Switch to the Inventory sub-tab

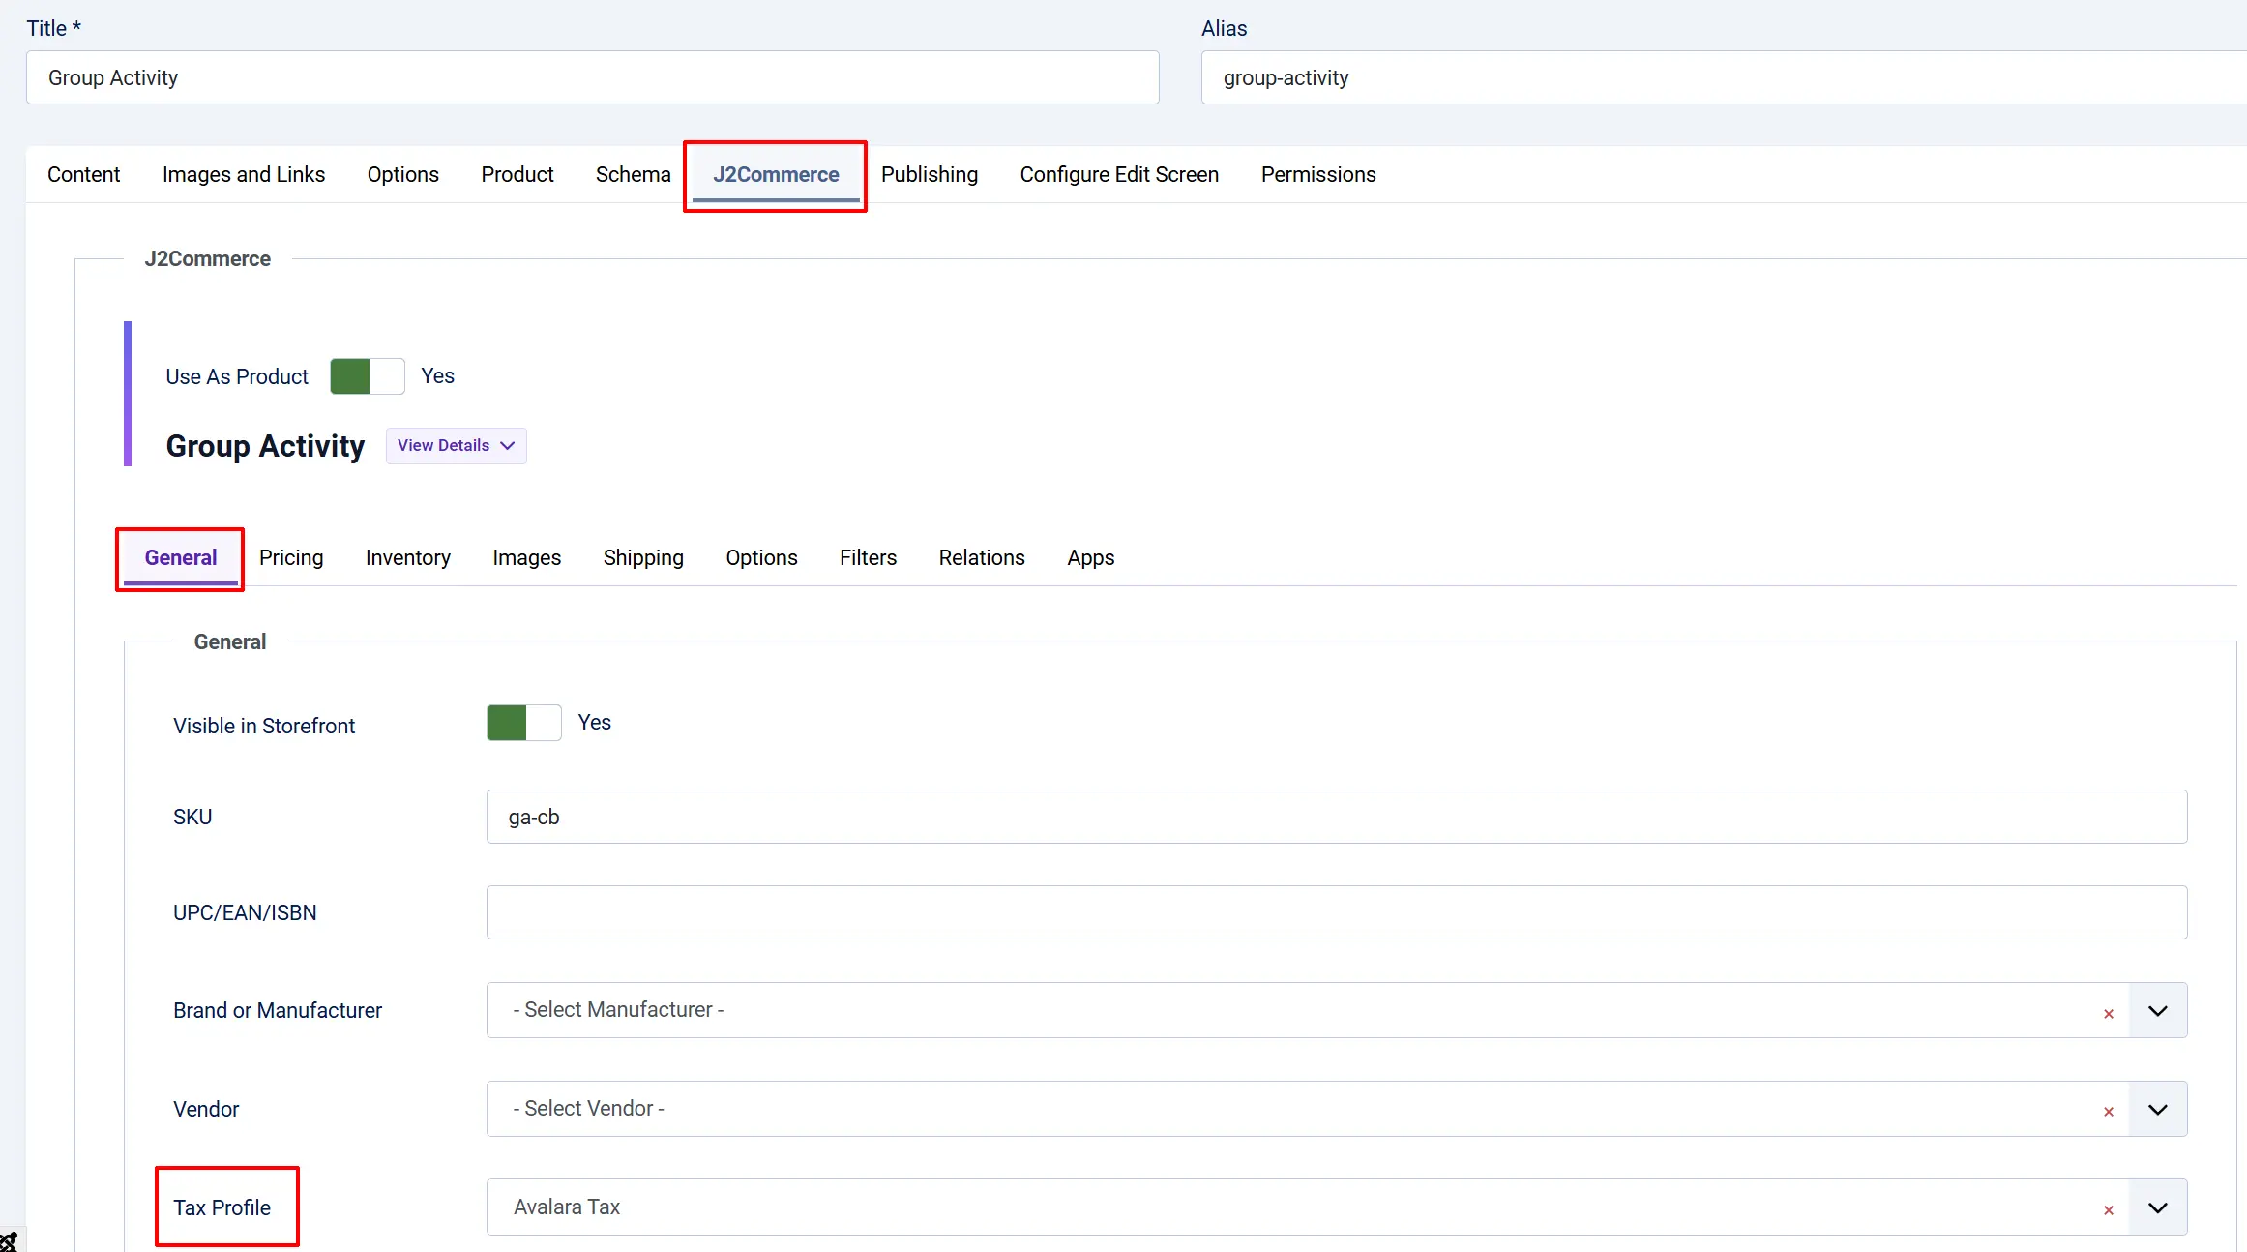point(408,558)
